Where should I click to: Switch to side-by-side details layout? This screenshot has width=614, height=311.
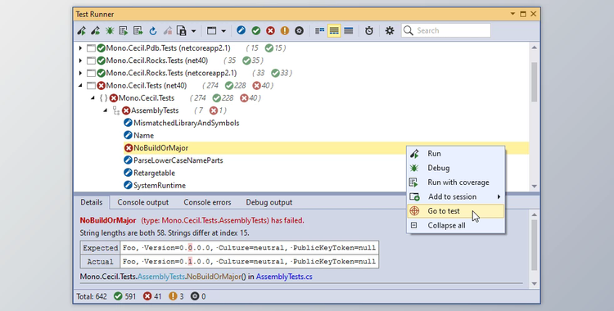pyautogui.click(x=319, y=30)
